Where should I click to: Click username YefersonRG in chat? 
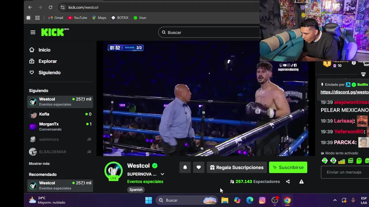click(x=350, y=131)
